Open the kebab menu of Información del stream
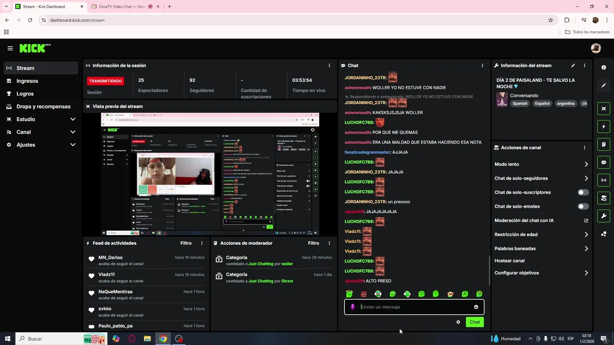 coord(584,66)
